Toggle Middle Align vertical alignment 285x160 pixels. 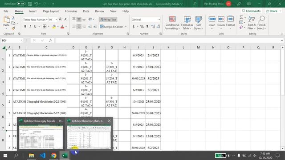pyautogui.click(x=79, y=20)
